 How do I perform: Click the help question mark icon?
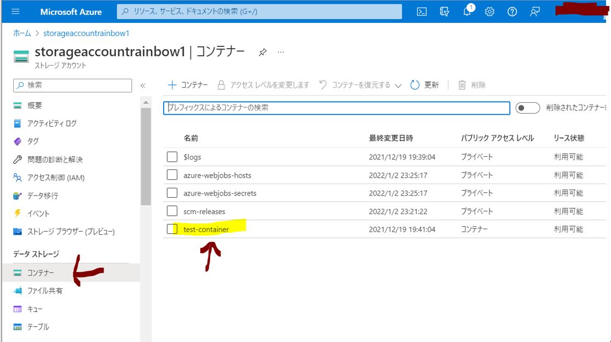(x=512, y=11)
